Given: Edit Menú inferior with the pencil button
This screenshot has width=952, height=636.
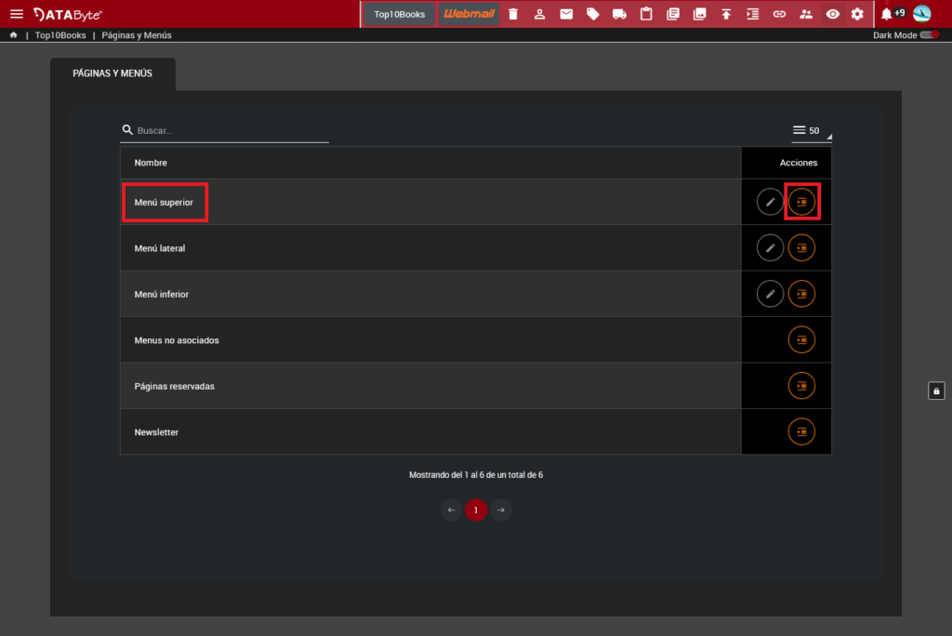Looking at the screenshot, I should click(770, 294).
